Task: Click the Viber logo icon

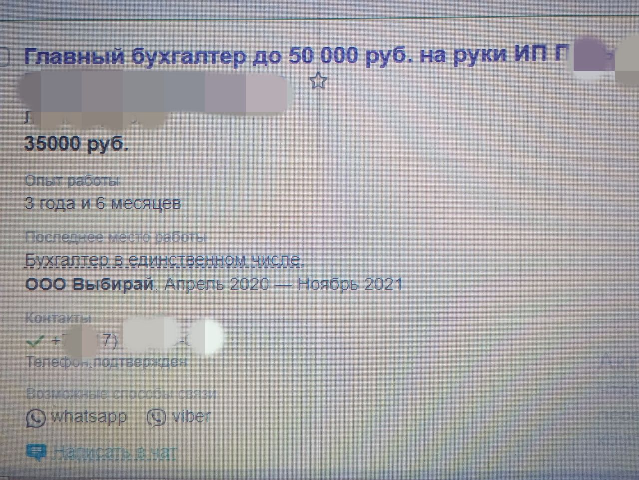Action: click(x=156, y=418)
